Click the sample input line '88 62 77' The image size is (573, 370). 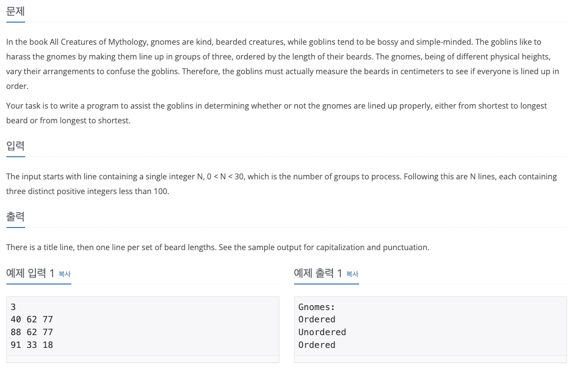(32, 332)
